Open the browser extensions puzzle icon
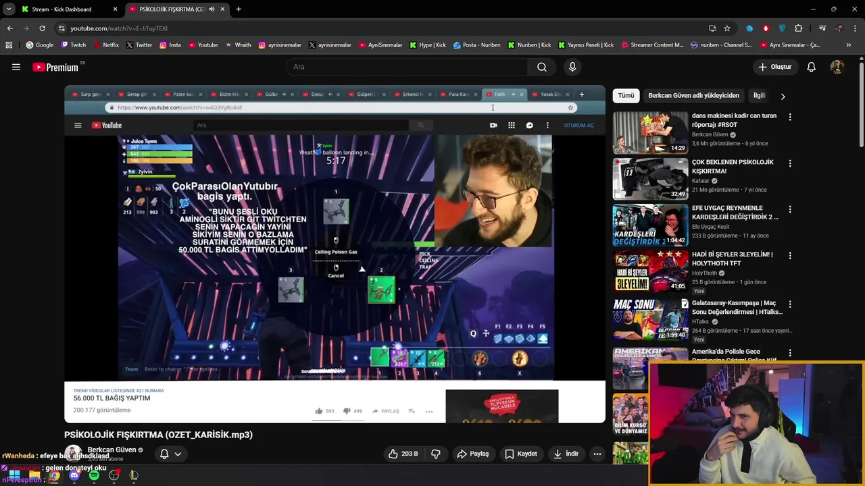Screen dimensions: 865x486 click(x=798, y=28)
